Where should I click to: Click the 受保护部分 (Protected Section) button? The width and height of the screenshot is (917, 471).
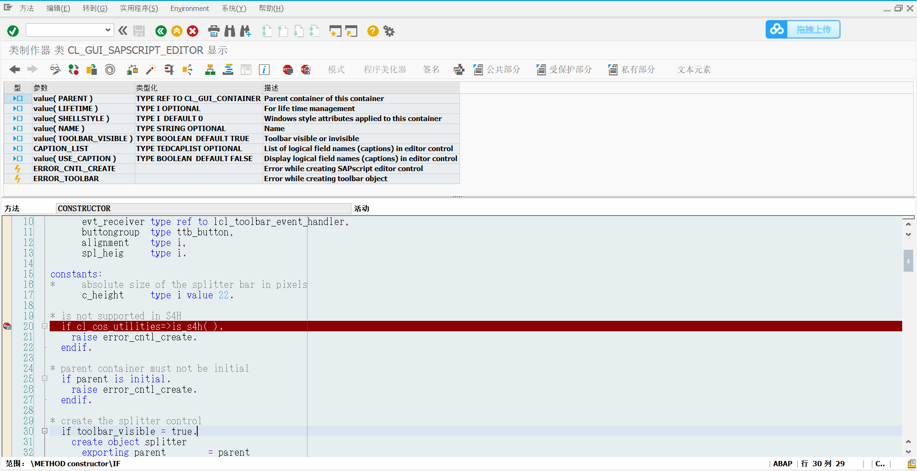(x=564, y=70)
